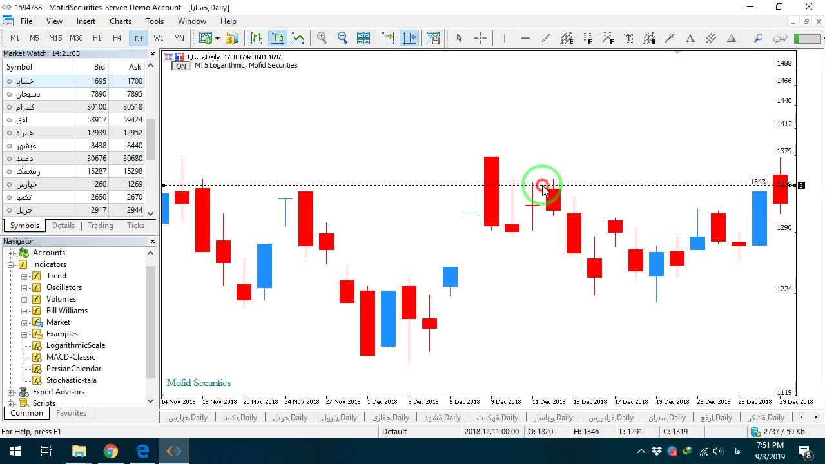The height and width of the screenshot is (464, 825).
Task: Expand the Bill Williams folder
Action: coord(24,311)
